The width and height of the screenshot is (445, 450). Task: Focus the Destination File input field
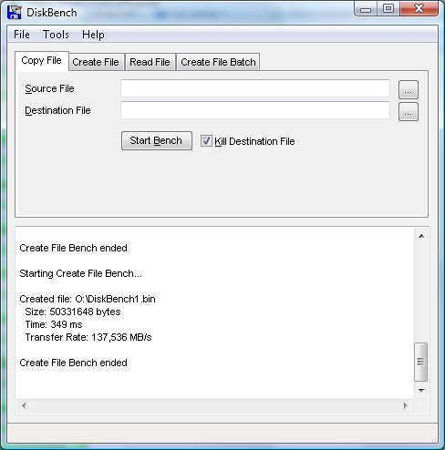255,110
